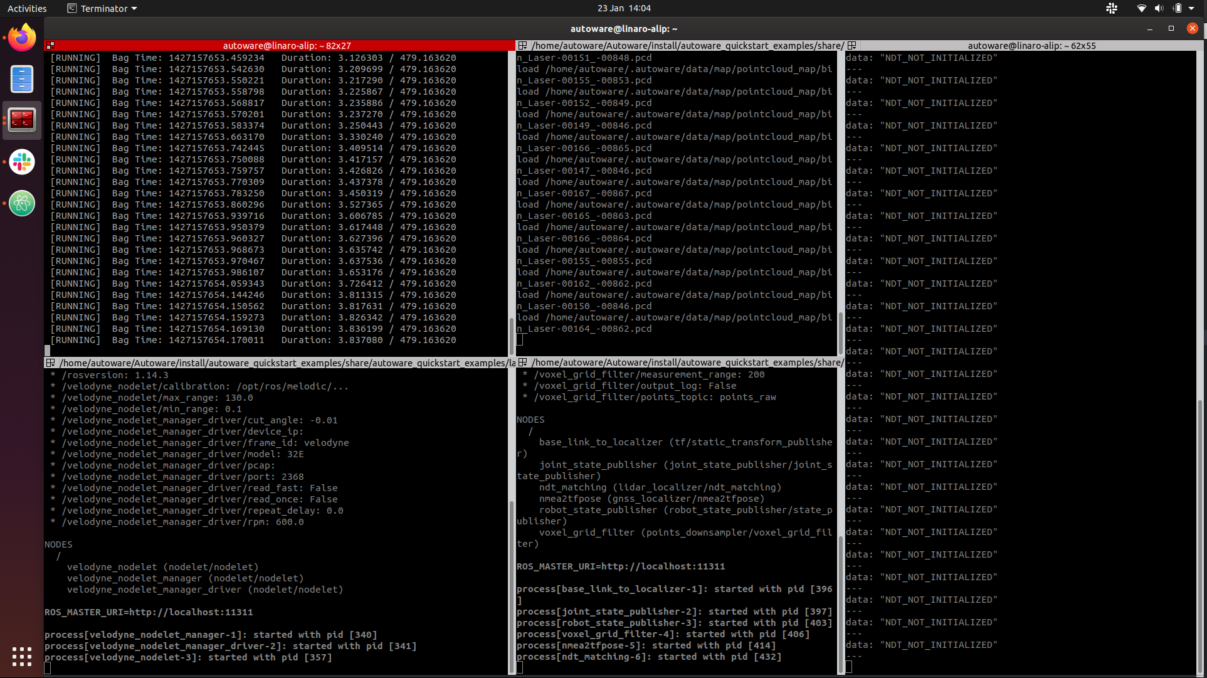Viewport: 1207px width, 678px height.
Task: Open the Wi-Fi network status icon
Action: click(x=1141, y=8)
